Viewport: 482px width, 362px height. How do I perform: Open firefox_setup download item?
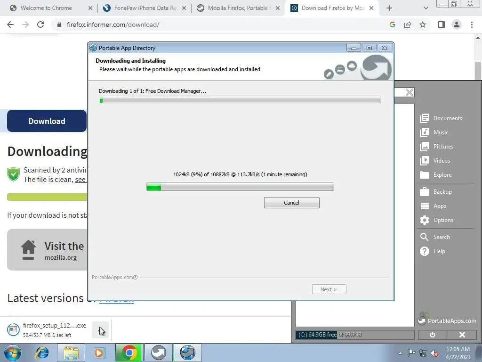[x=47, y=329]
